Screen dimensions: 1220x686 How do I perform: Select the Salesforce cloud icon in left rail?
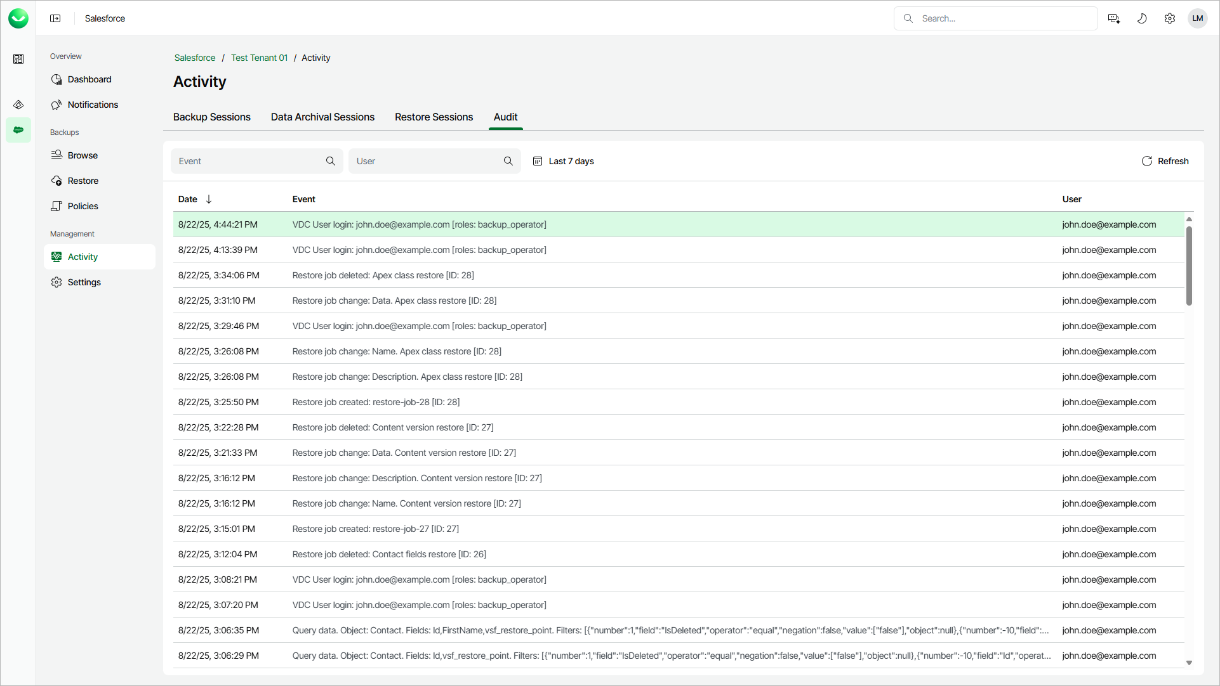(x=18, y=130)
